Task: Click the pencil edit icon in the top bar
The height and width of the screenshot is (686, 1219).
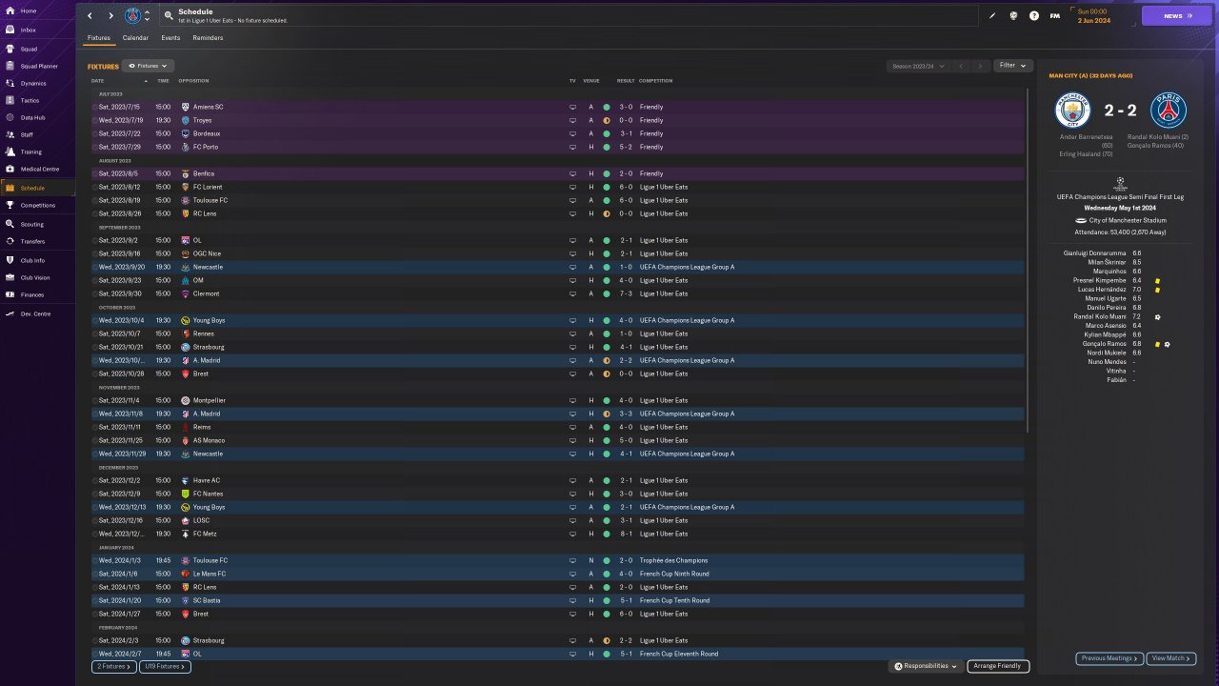Action: pyautogui.click(x=992, y=15)
